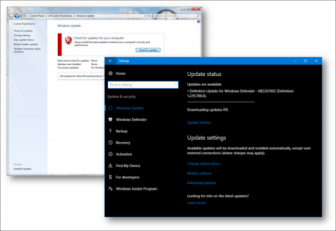Image resolution: width=336 pixels, height=231 pixels.
Task: Open the Control Panel help question mark
Action: (198, 22)
